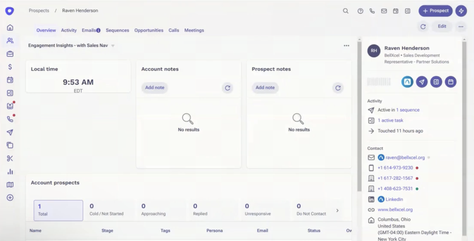Viewport: 474px width, 241px height.
Task: Open the Home icon in sidebar
Action: tap(10, 28)
